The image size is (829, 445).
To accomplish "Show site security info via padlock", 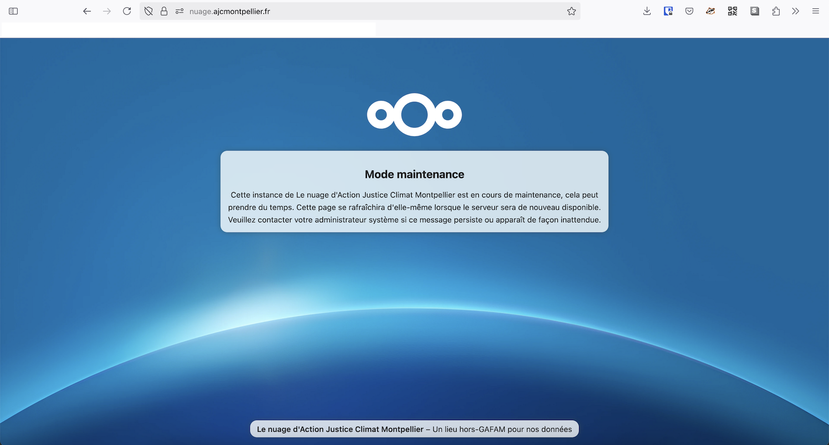I will [164, 11].
